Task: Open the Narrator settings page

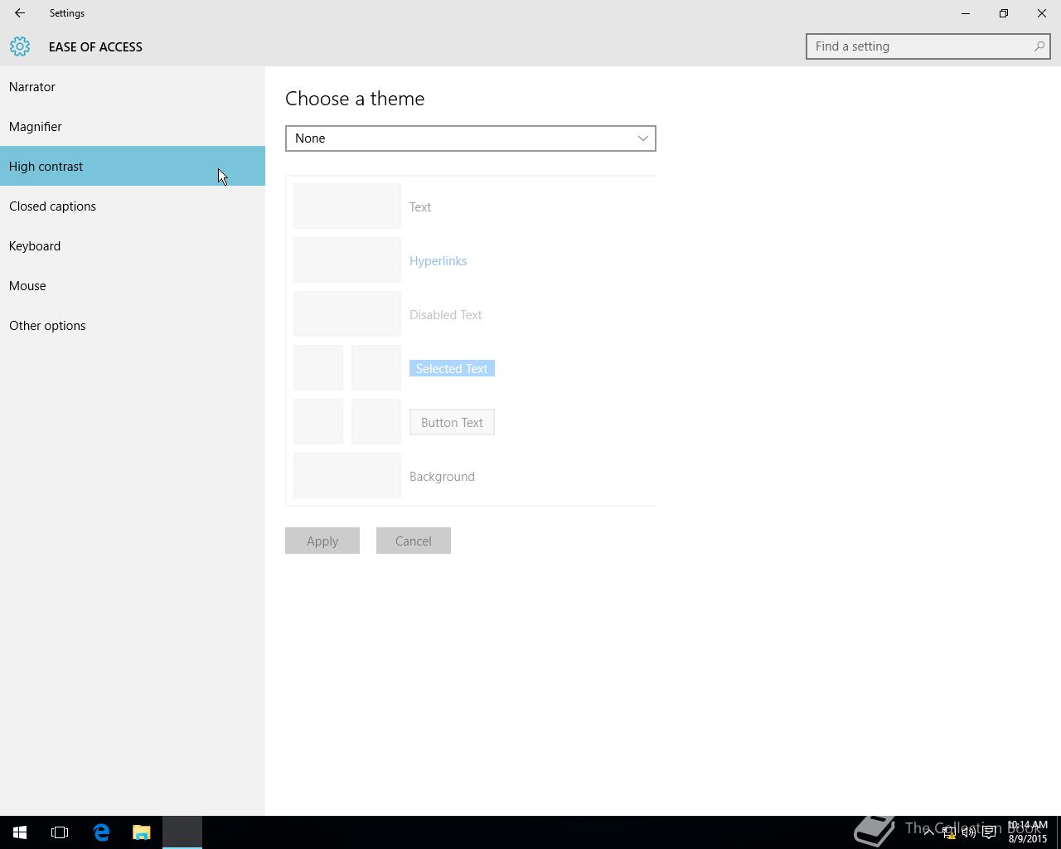Action: [133, 86]
